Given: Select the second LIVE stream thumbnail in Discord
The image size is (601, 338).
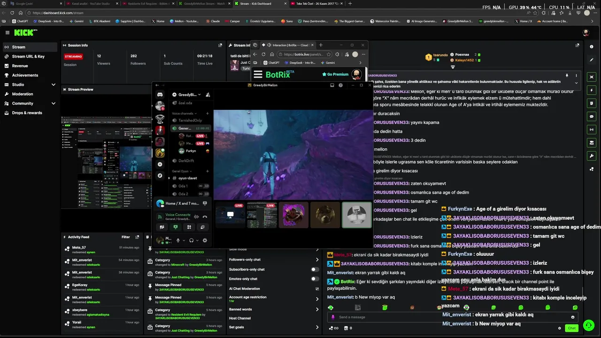Looking at the screenshot, I should (262, 215).
